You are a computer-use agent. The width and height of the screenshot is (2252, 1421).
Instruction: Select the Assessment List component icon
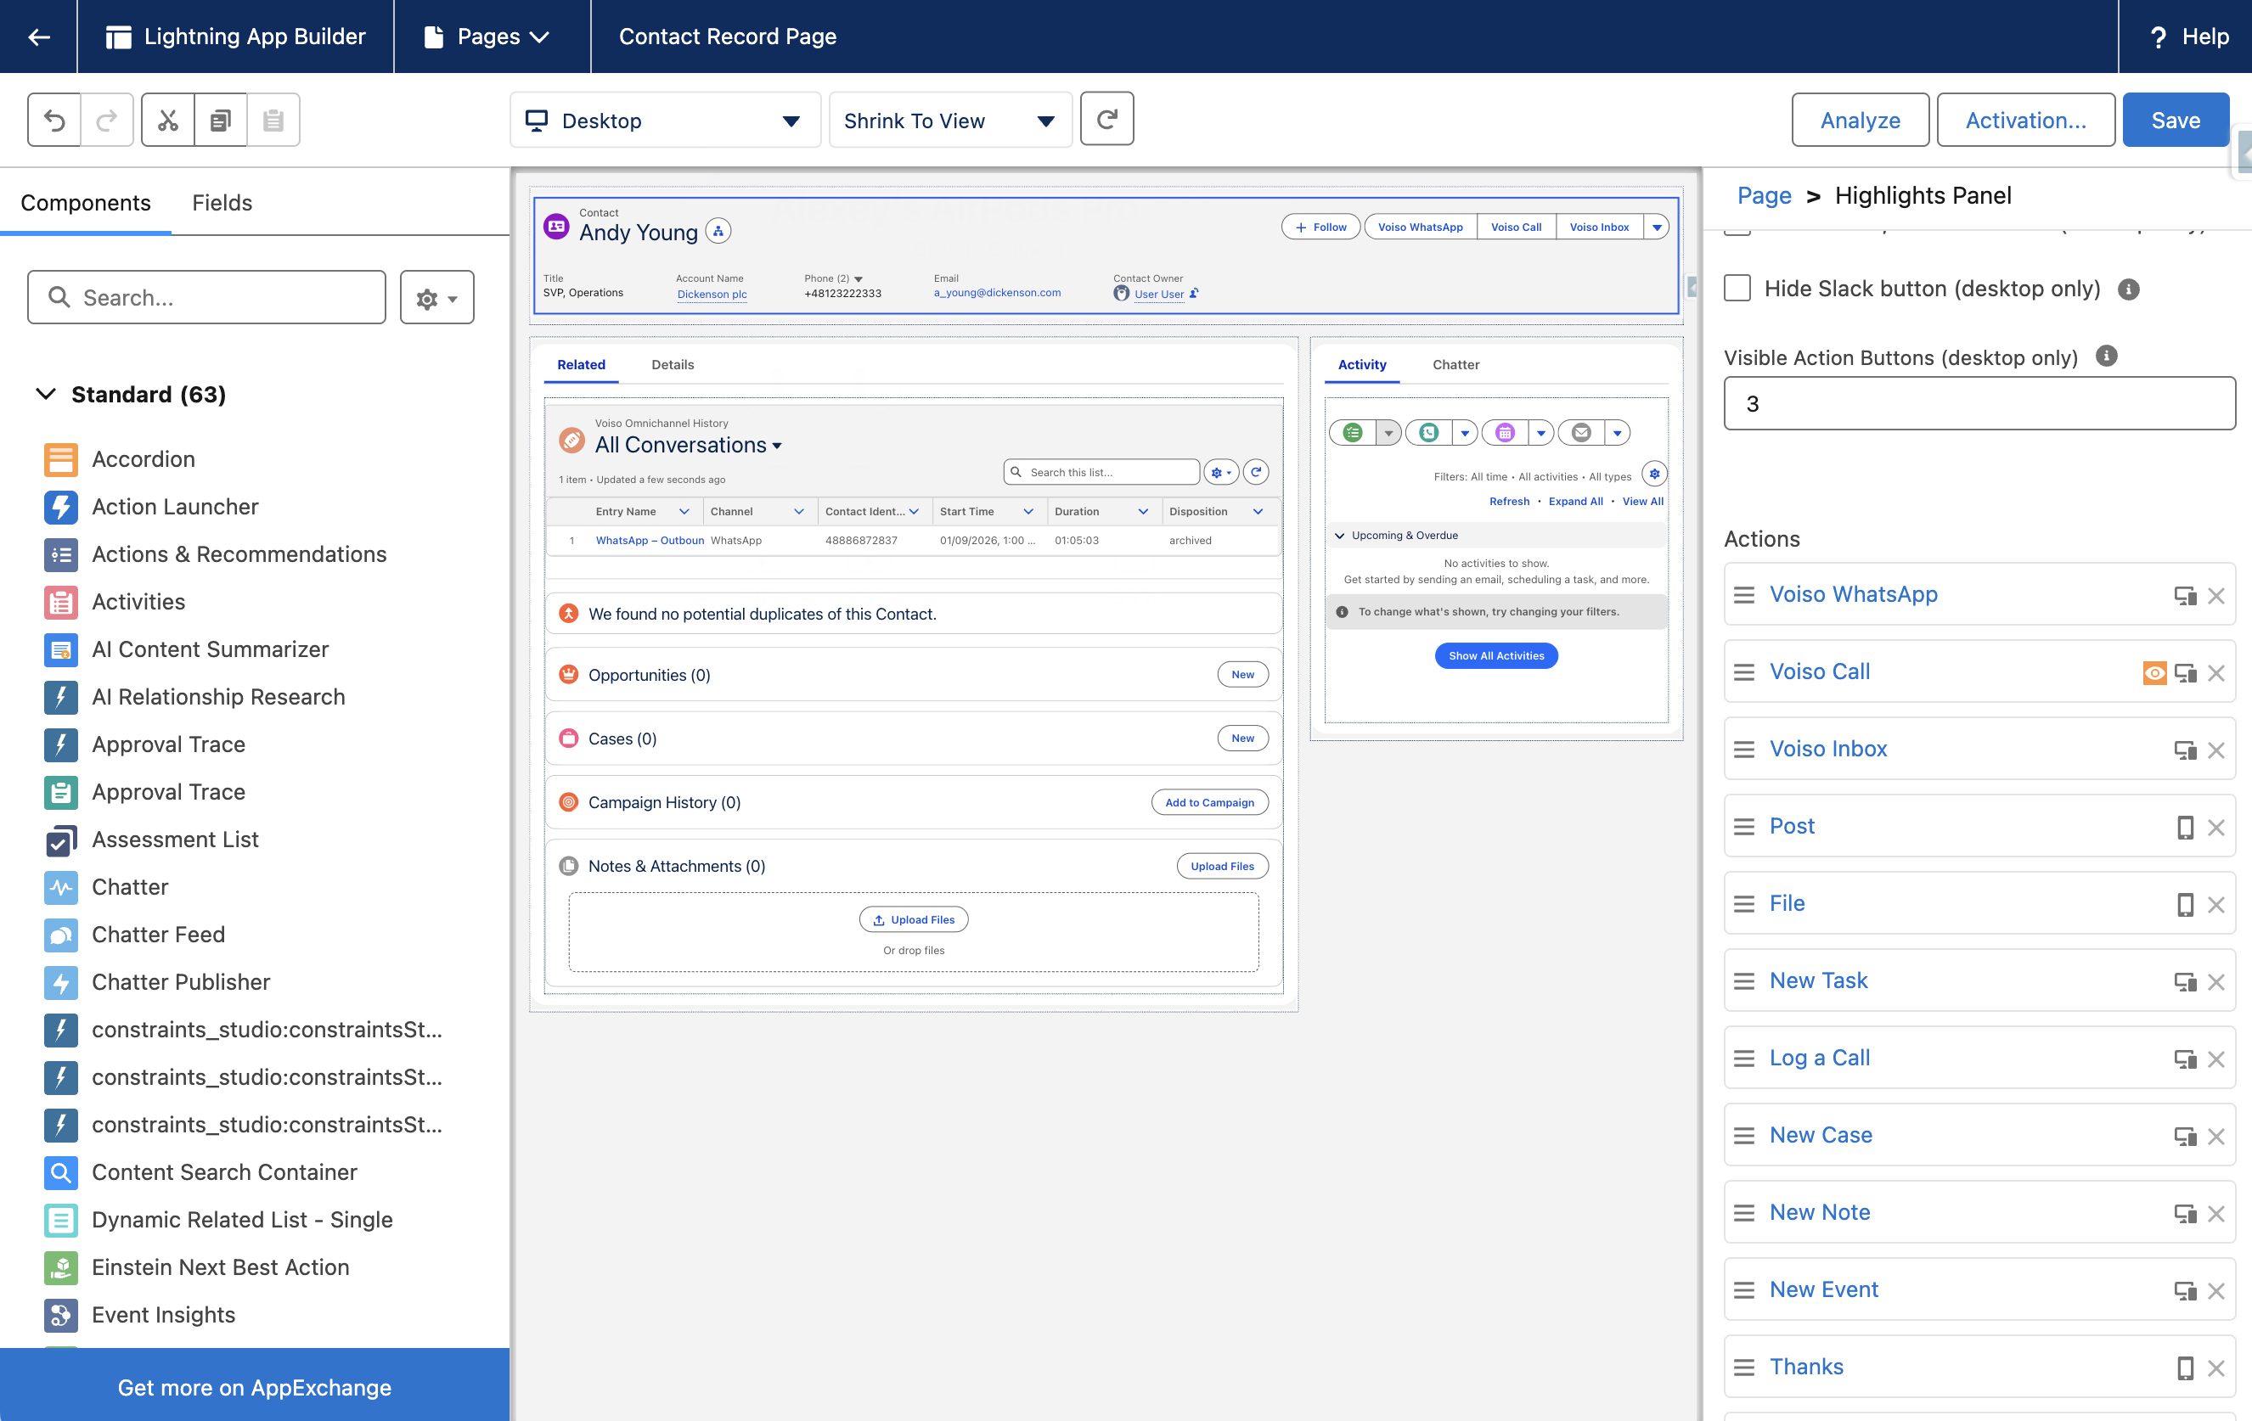[61, 840]
